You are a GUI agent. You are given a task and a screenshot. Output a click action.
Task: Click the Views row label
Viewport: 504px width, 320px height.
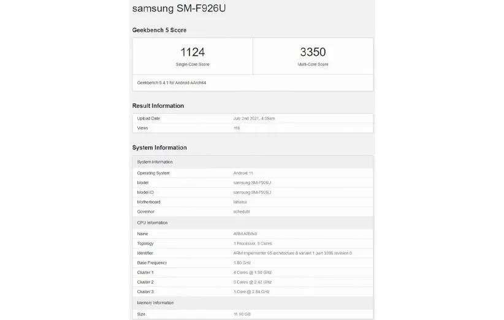(x=142, y=128)
